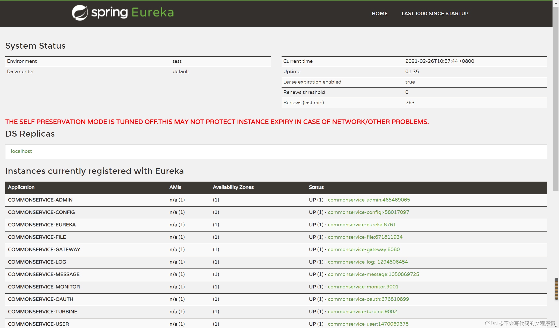The height and width of the screenshot is (328, 559).
Task: Open commonservice-oauth:676810899 instance link
Action: (x=368, y=299)
